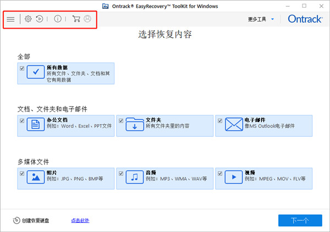This screenshot has height=232, width=330.
Task: Click the 电子邮件 title text
Action: [255, 120]
